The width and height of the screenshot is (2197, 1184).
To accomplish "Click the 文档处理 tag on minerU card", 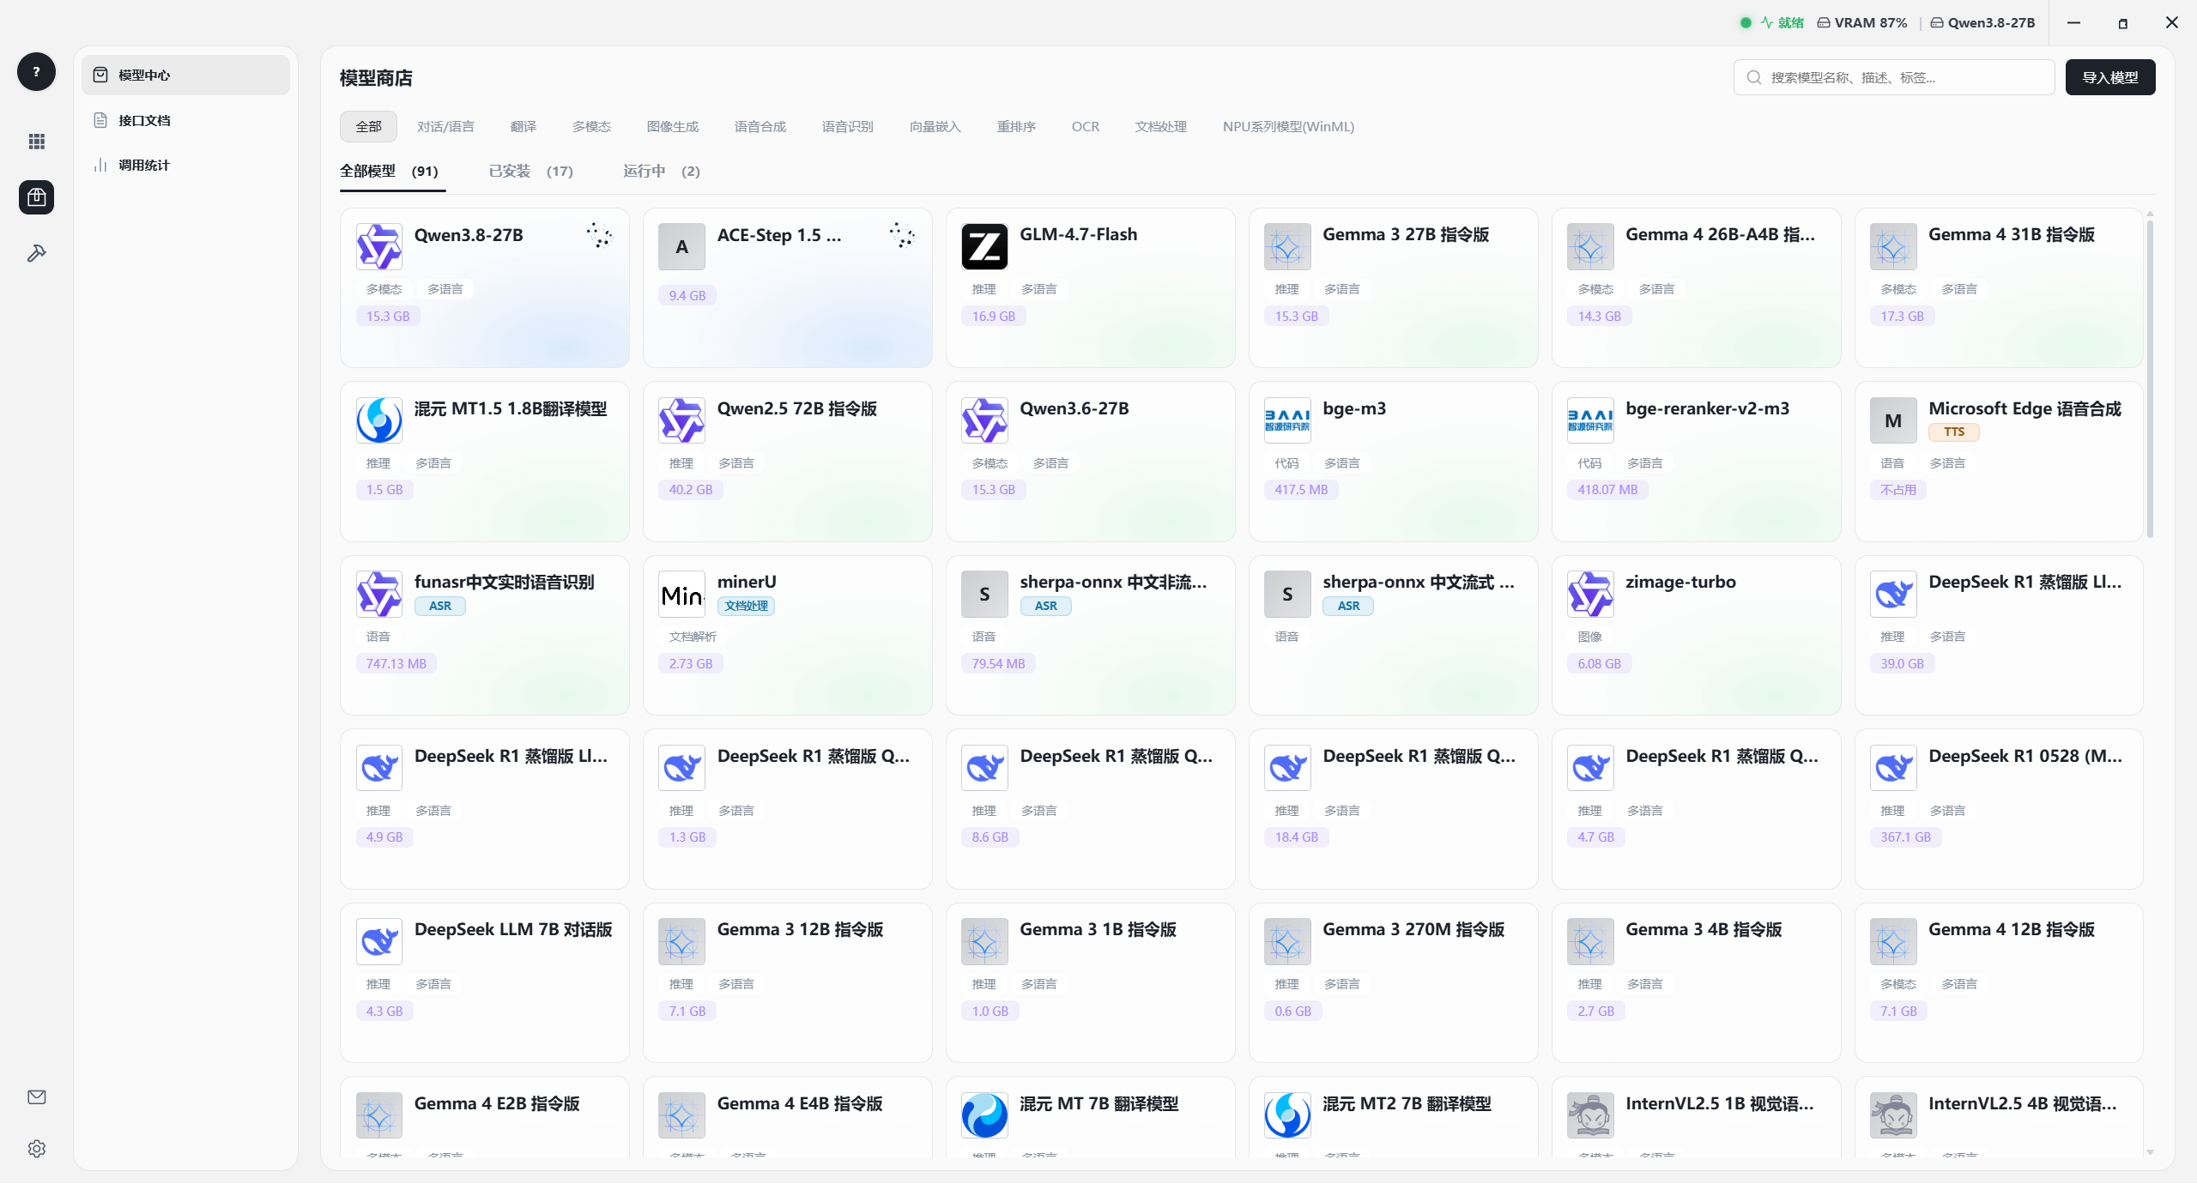I will click(x=746, y=606).
